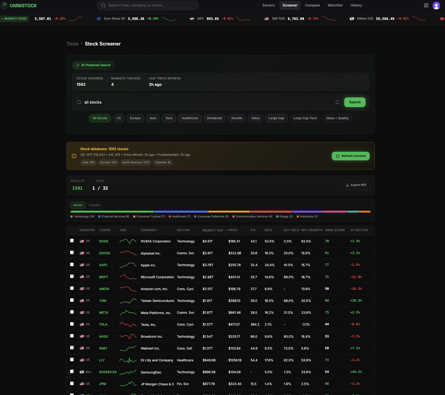The width and height of the screenshot is (445, 395).
Task: Check the TSLA row checkbox
Action: tap(72, 324)
